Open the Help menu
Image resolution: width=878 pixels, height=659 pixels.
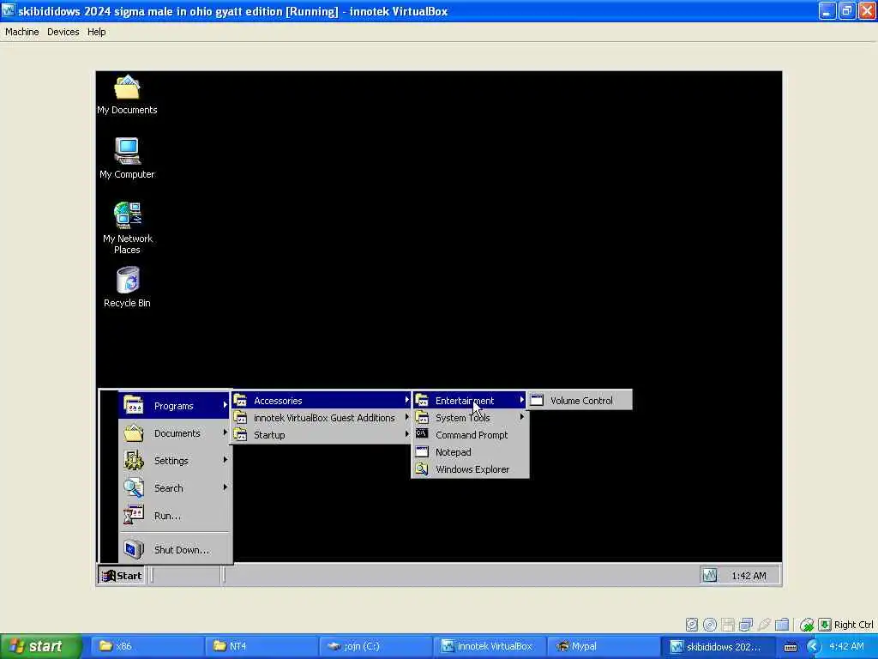[96, 32]
